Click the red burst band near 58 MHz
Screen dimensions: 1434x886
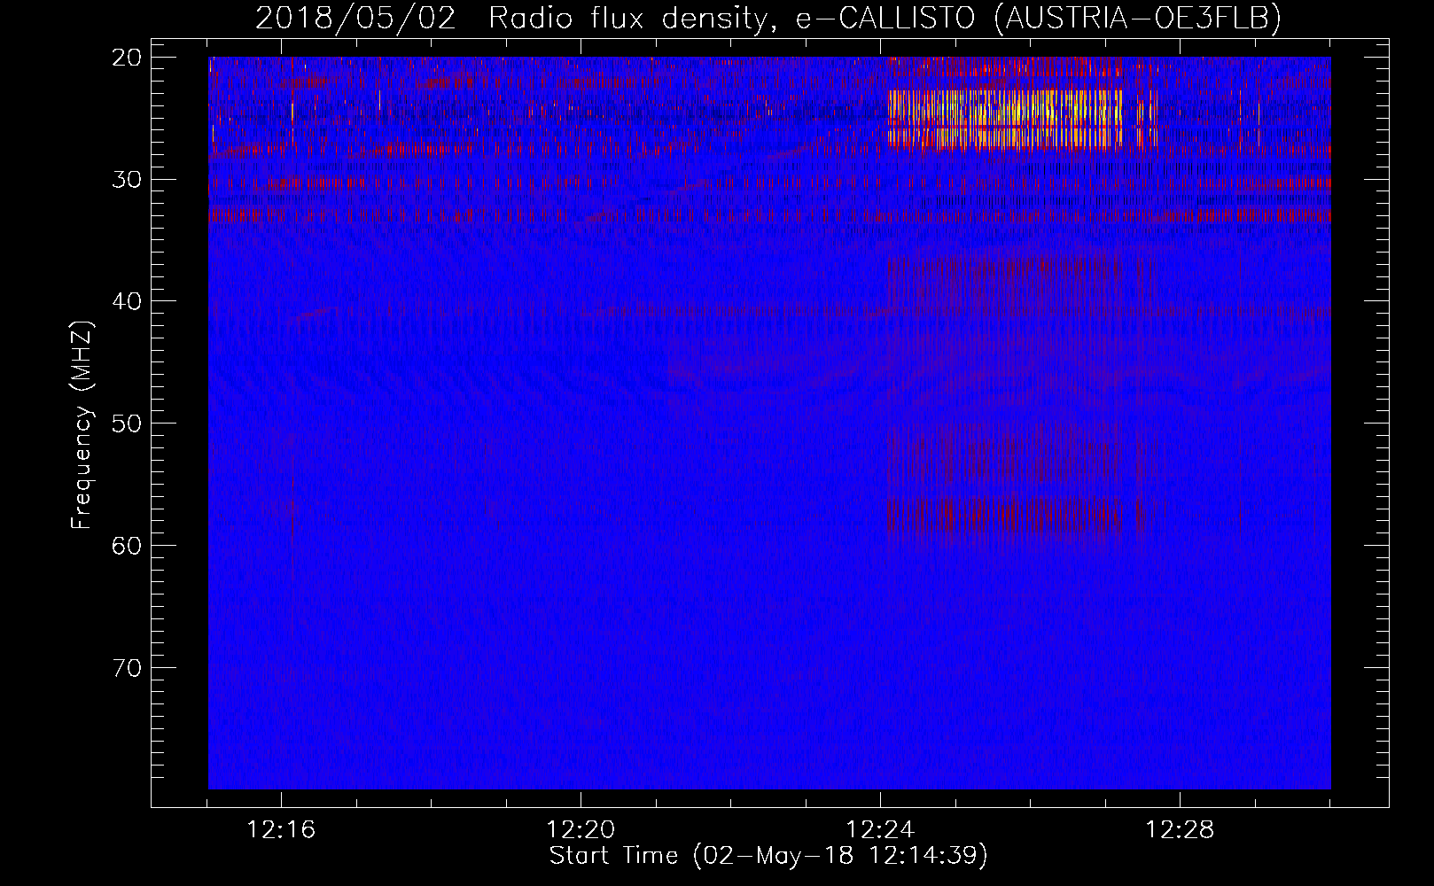pos(1004,515)
